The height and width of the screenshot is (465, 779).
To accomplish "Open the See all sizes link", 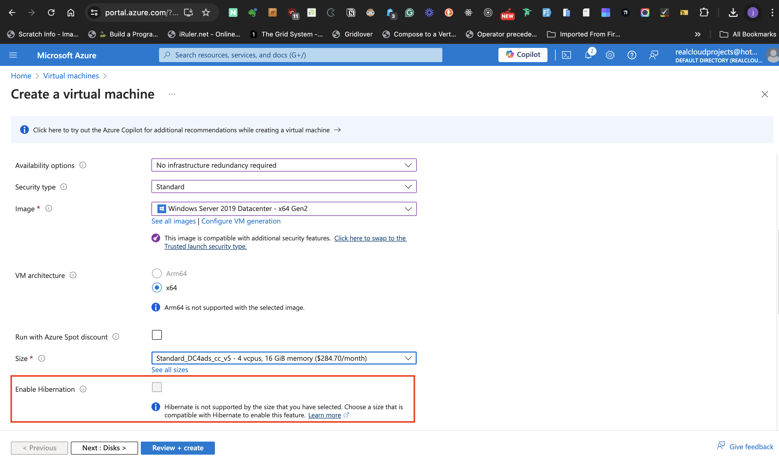I will click(170, 370).
